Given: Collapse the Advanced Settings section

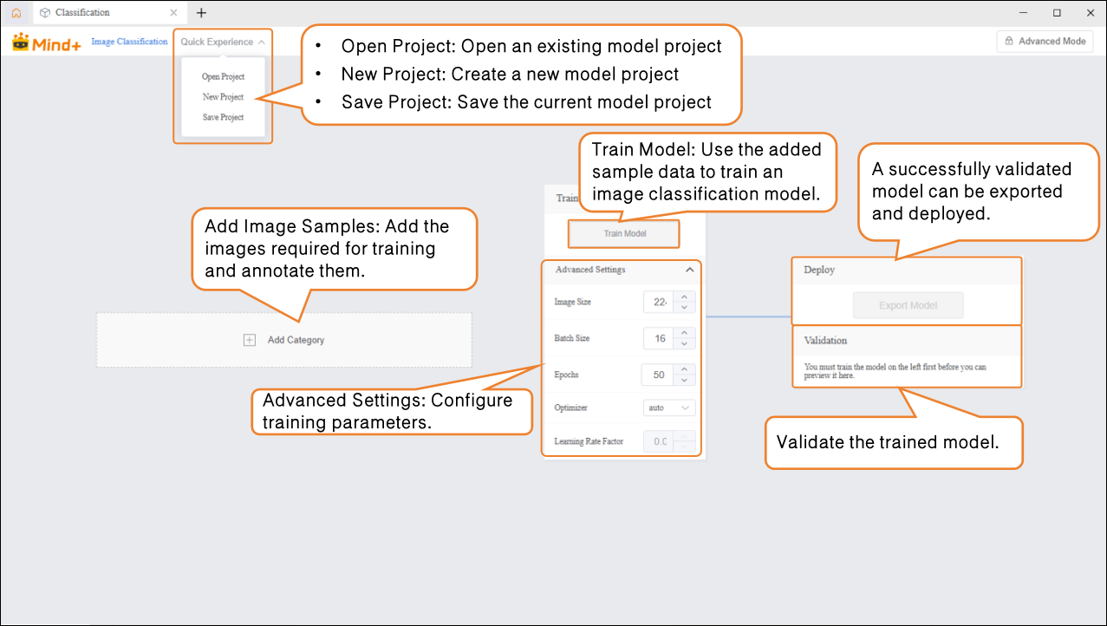Looking at the screenshot, I should tap(689, 270).
